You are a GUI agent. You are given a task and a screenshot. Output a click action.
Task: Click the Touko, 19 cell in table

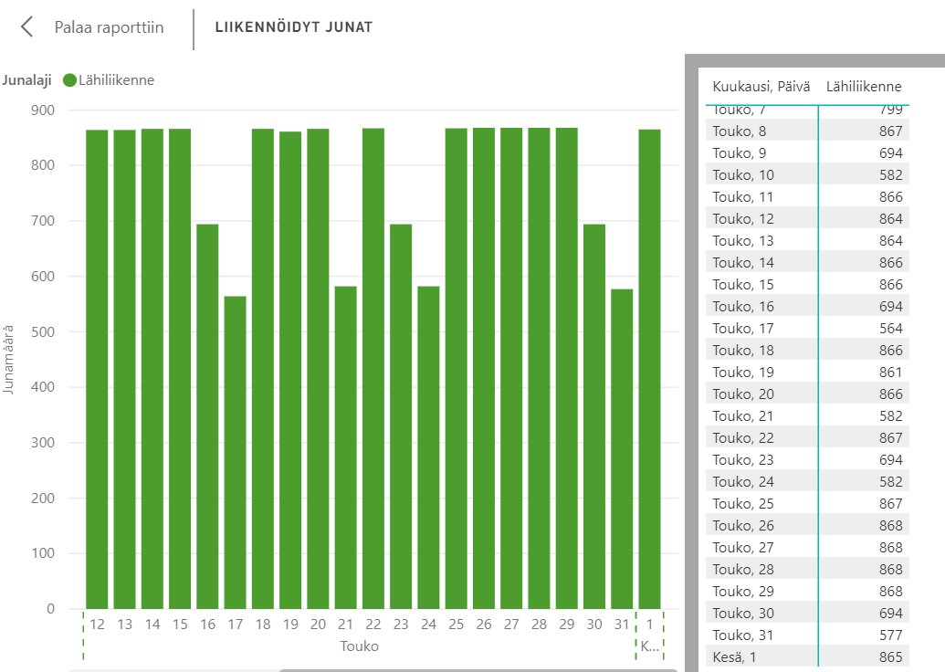pyautogui.click(x=743, y=373)
